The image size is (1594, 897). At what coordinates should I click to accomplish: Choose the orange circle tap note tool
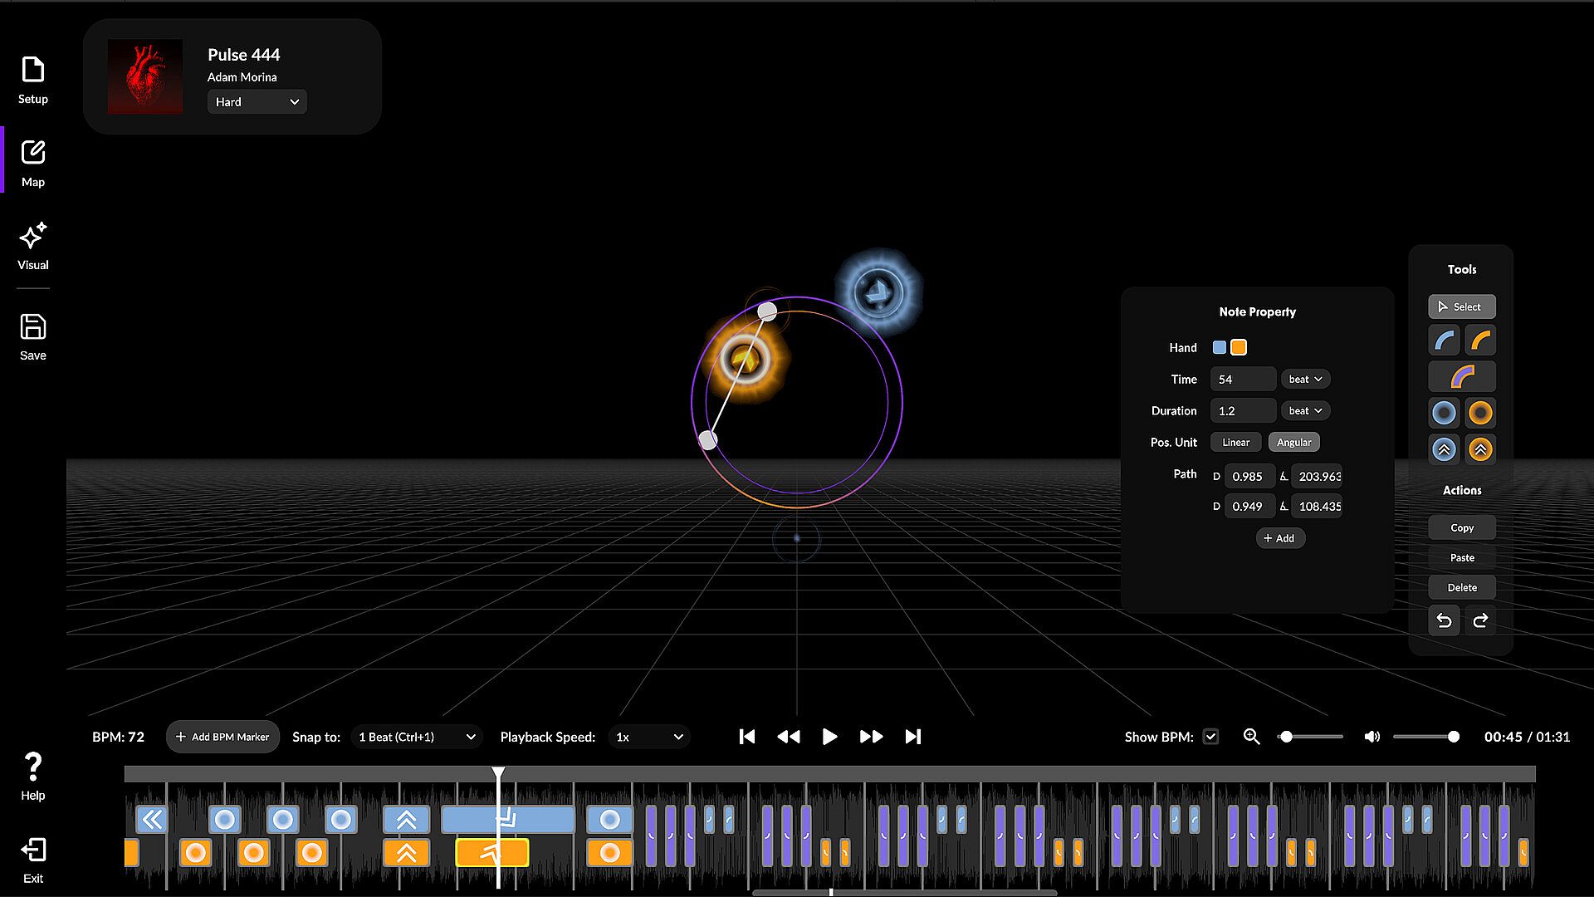click(x=1480, y=413)
